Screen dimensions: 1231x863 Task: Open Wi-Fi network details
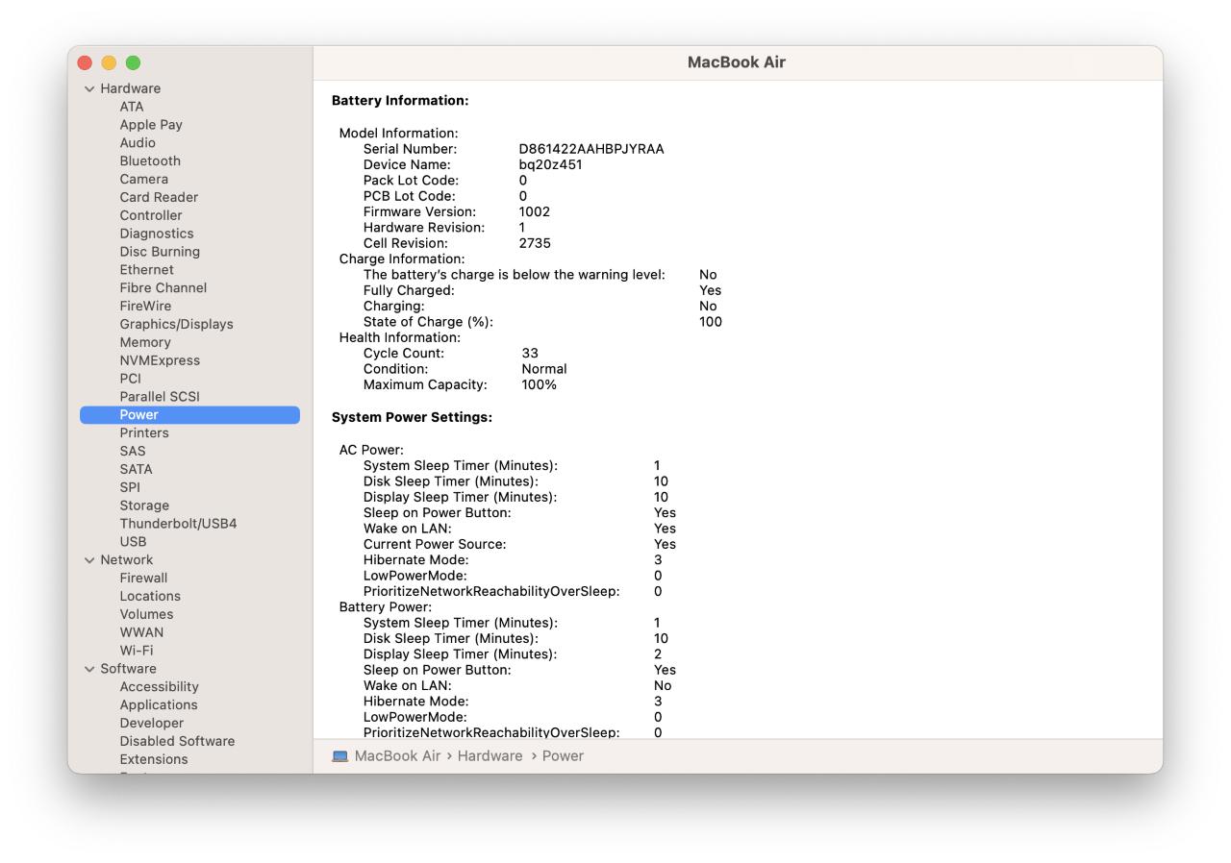[x=137, y=651]
